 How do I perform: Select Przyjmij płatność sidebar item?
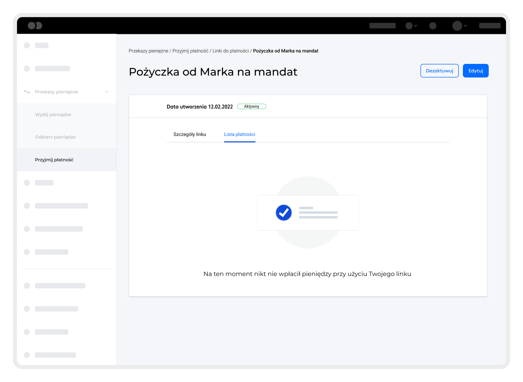(54, 160)
